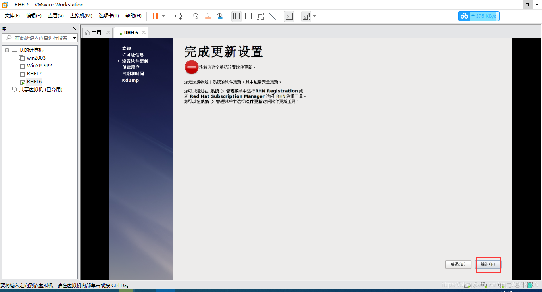
Task: Select the win2003 virtual machine
Action: pos(36,58)
